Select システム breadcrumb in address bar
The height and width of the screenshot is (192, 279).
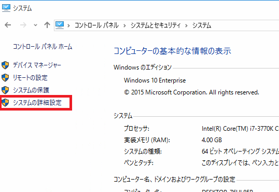pos(202,25)
